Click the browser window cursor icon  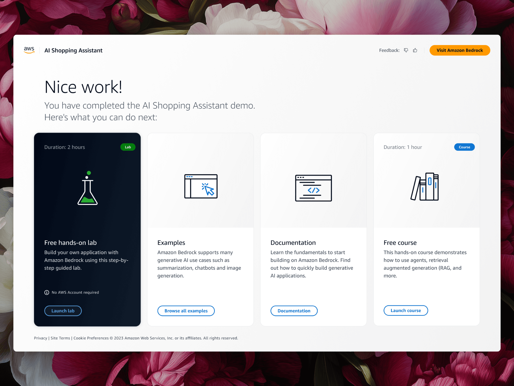(201, 186)
